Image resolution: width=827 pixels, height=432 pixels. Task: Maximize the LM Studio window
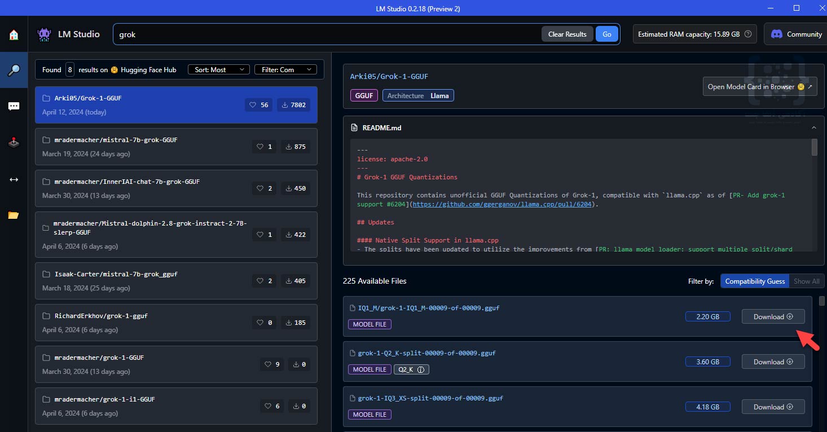(796, 8)
